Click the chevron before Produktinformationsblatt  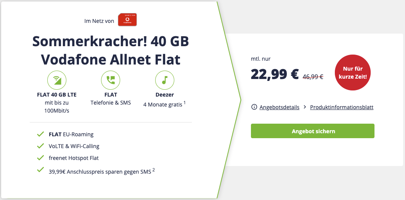(x=305, y=107)
